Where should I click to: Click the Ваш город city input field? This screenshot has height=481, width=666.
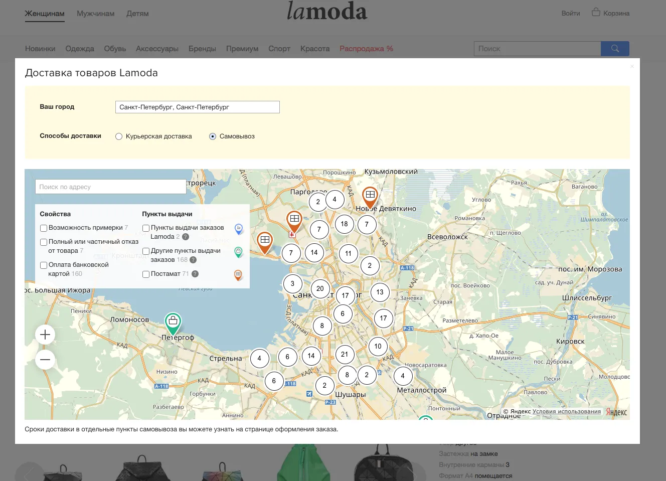tap(197, 107)
